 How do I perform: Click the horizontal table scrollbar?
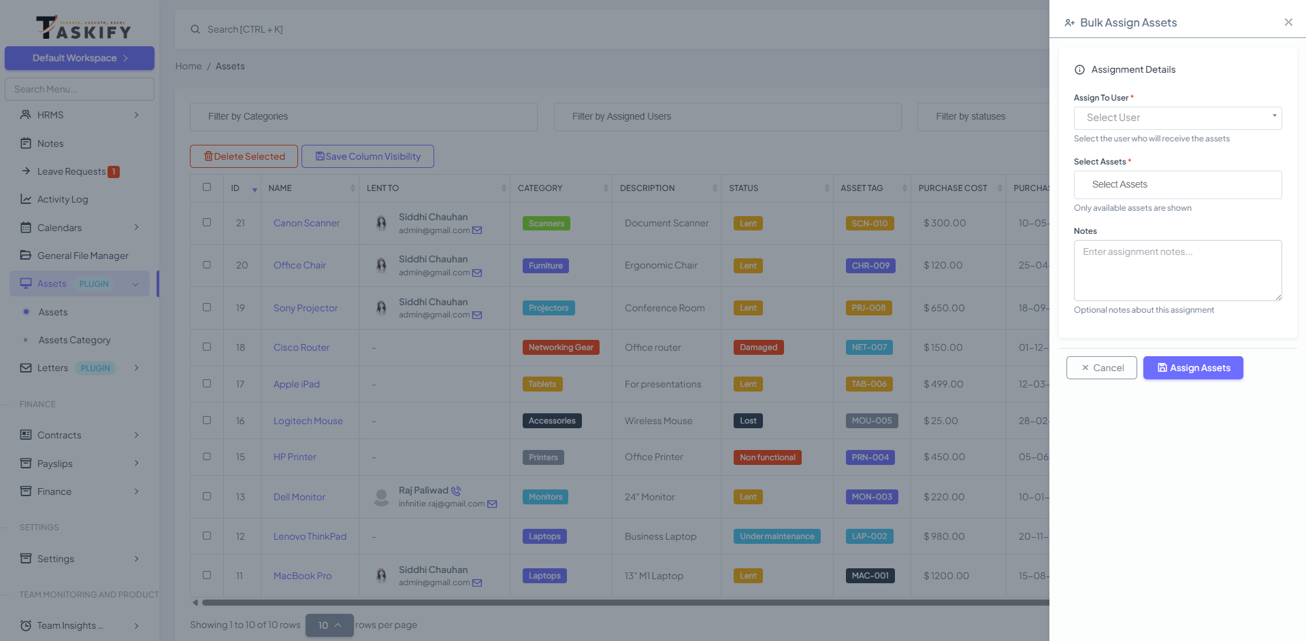coord(613,602)
